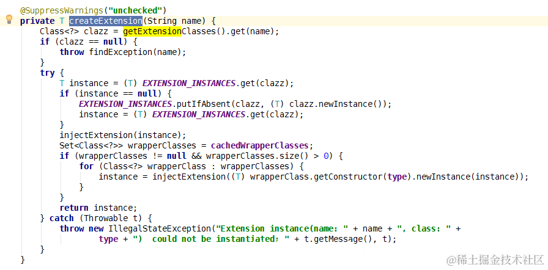Screen dimensions: 548x270
Task: Click the catch keyword
Action: click(62, 218)
